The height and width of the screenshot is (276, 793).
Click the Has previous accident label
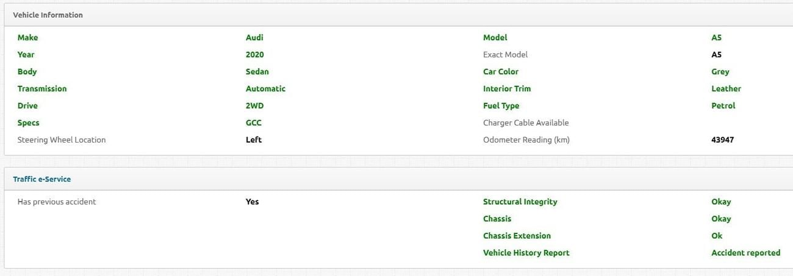[57, 202]
